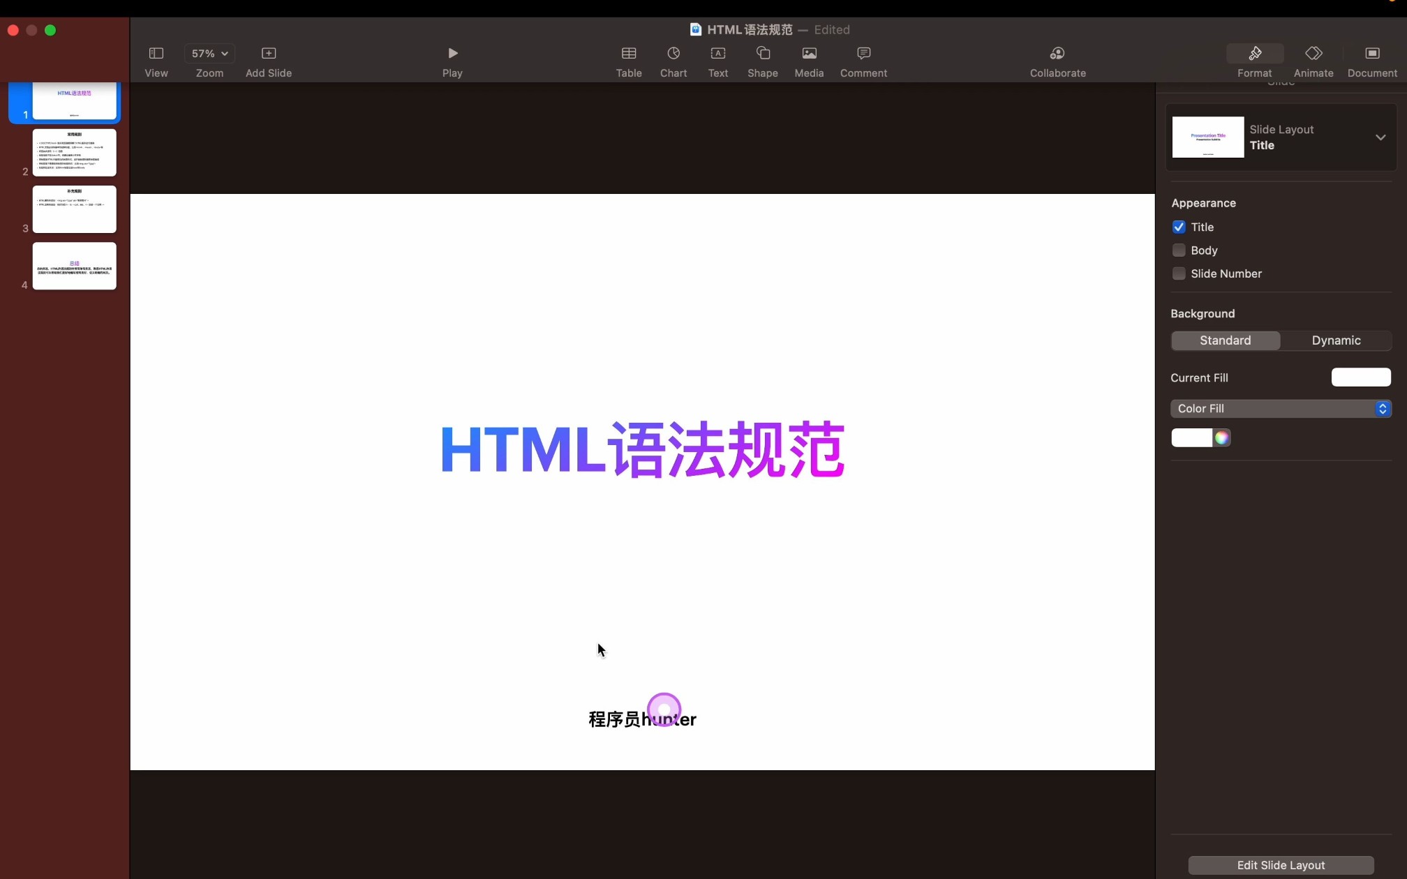Enable the Body checkbox
This screenshot has height=879, width=1407.
(1179, 250)
